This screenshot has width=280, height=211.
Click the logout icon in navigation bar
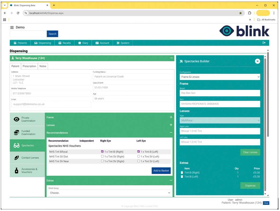(264, 43)
